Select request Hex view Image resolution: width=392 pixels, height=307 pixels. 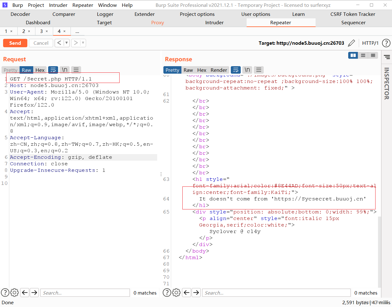click(40, 70)
